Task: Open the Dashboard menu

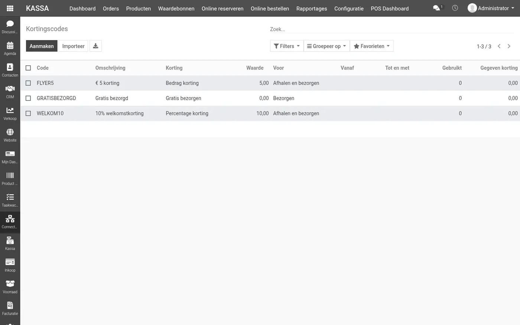Action: click(x=82, y=8)
